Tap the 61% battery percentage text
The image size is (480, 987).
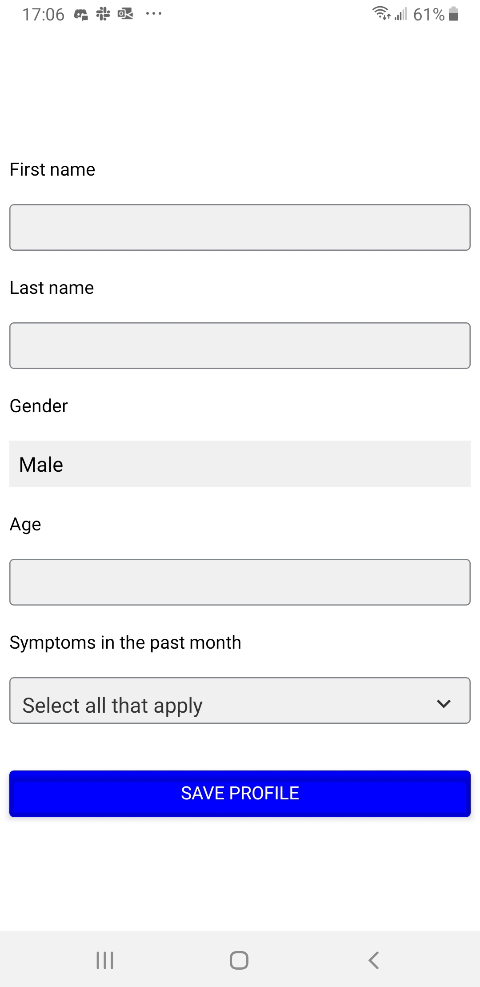point(429,15)
